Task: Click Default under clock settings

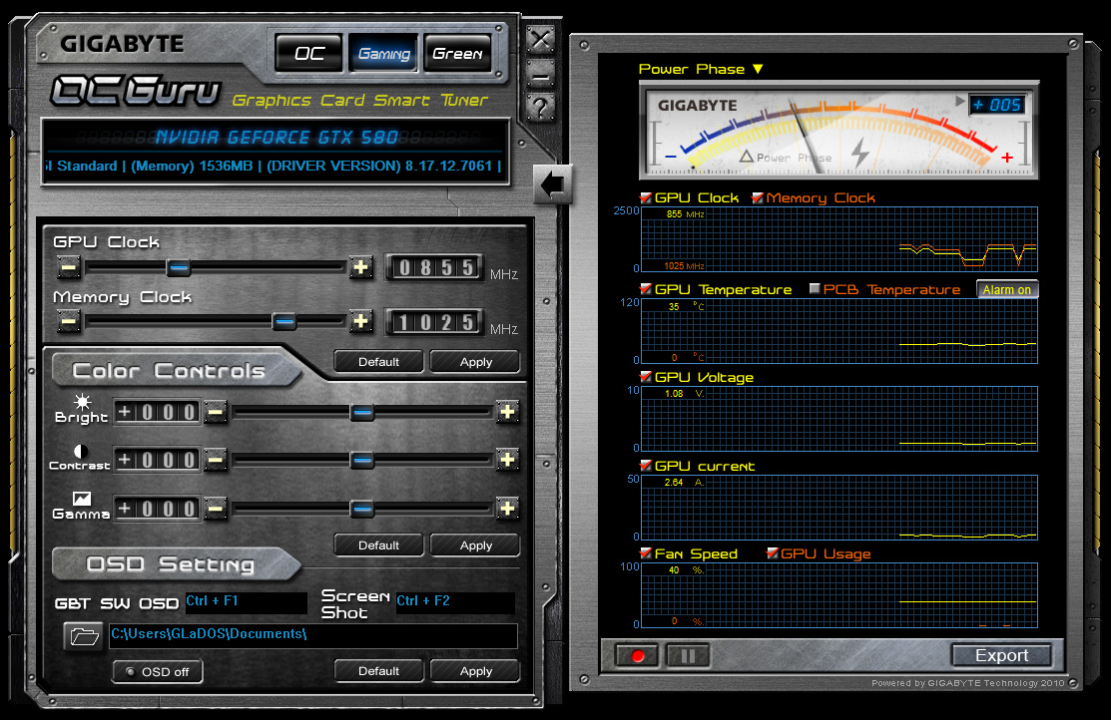Action: pos(378,362)
